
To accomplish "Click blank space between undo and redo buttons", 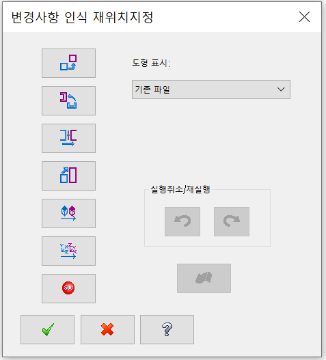I will [207, 221].
